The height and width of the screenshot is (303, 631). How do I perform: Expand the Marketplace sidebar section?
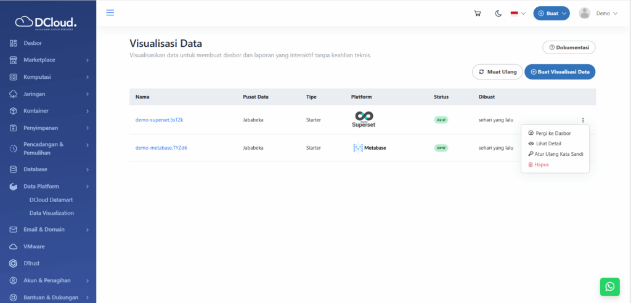click(48, 60)
